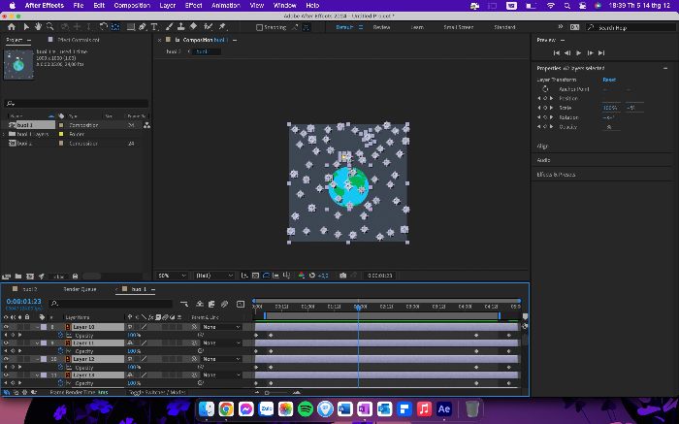Select the Clone Stamp tool

pos(181,27)
